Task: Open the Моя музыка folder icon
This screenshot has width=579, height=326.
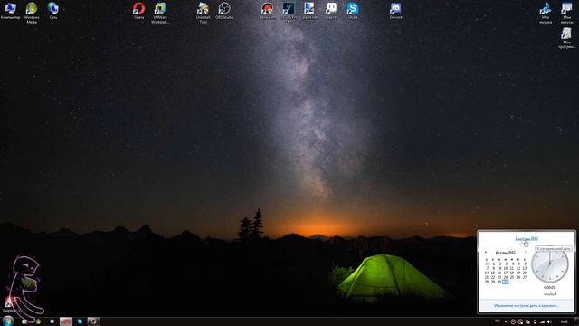Action: point(546,13)
